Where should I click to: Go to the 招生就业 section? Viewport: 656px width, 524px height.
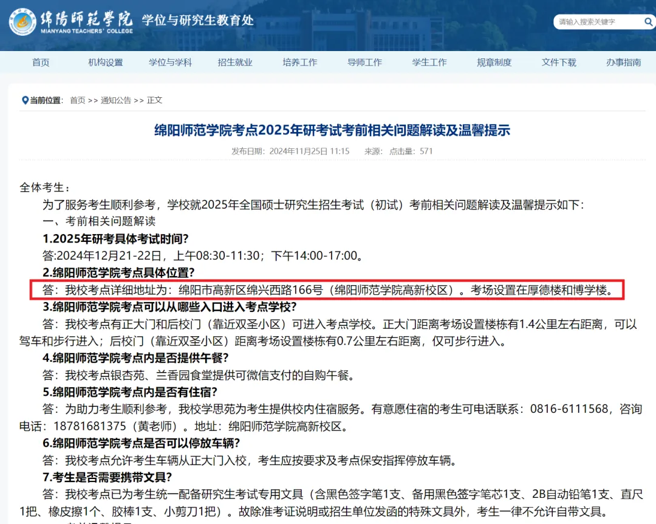tap(235, 63)
